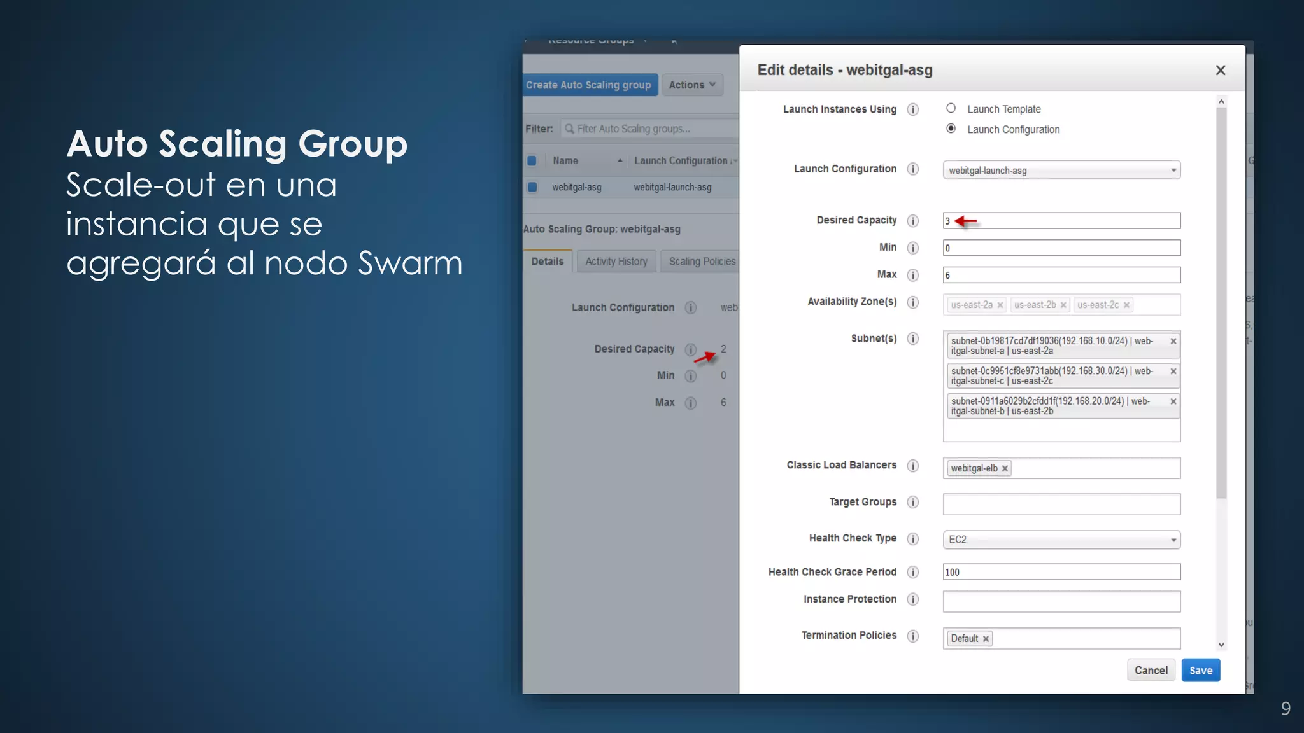
Task: Open info icon for background Launch Configuration detail
Action: pos(690,307)
